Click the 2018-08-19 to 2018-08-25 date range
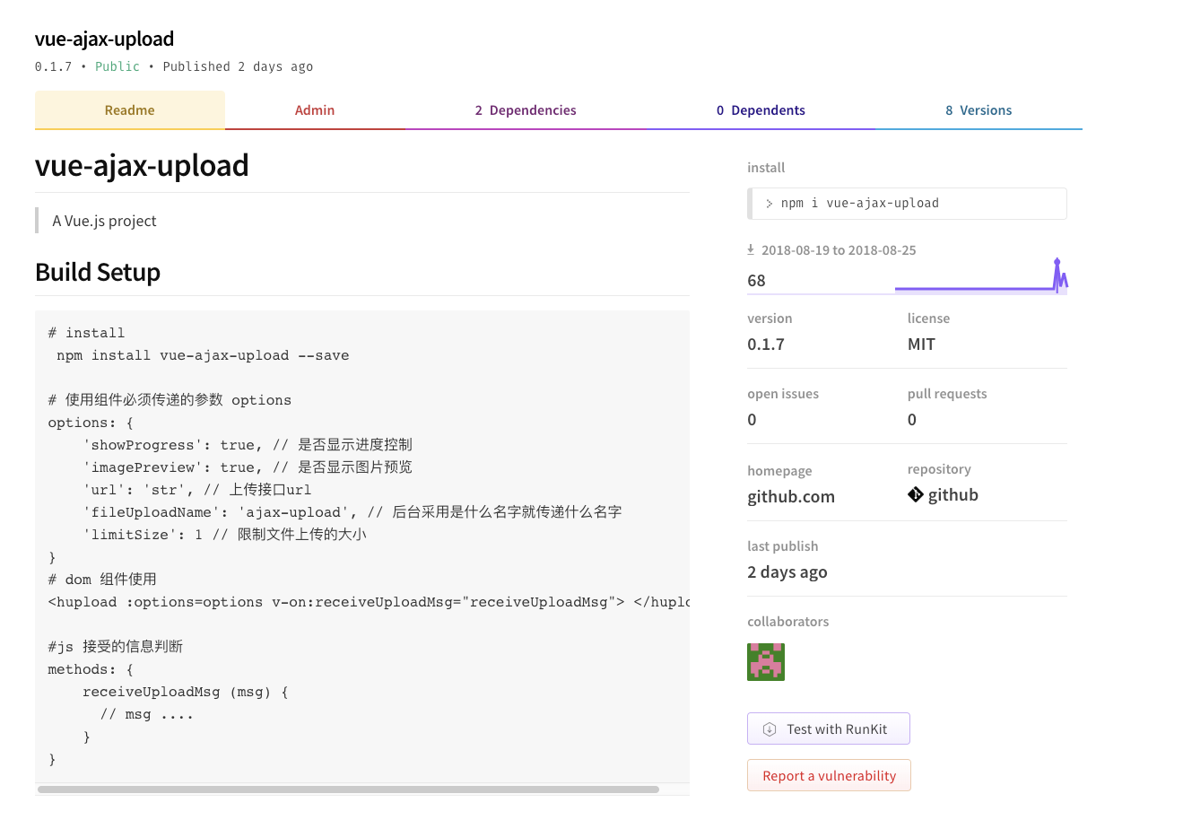The height and width of the screenshot is (820, 1183). (839, 250)
